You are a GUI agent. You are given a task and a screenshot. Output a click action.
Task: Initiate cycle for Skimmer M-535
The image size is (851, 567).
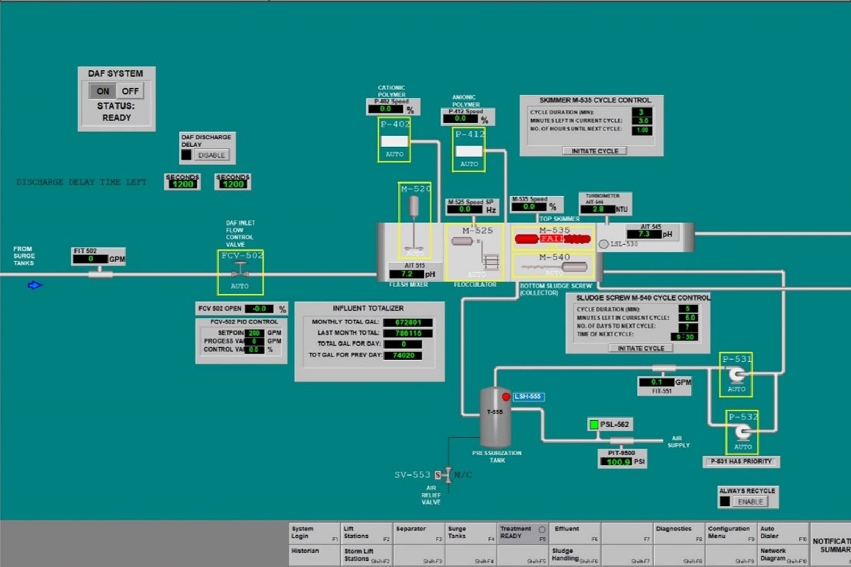(594, 151)
